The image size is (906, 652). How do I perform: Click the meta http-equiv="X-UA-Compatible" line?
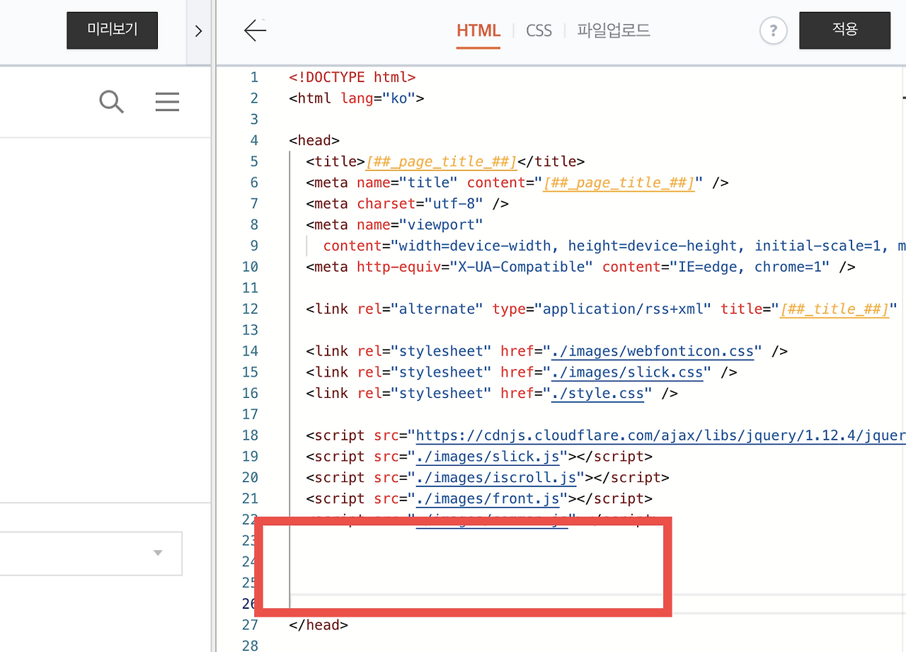(x=580, y=267)
